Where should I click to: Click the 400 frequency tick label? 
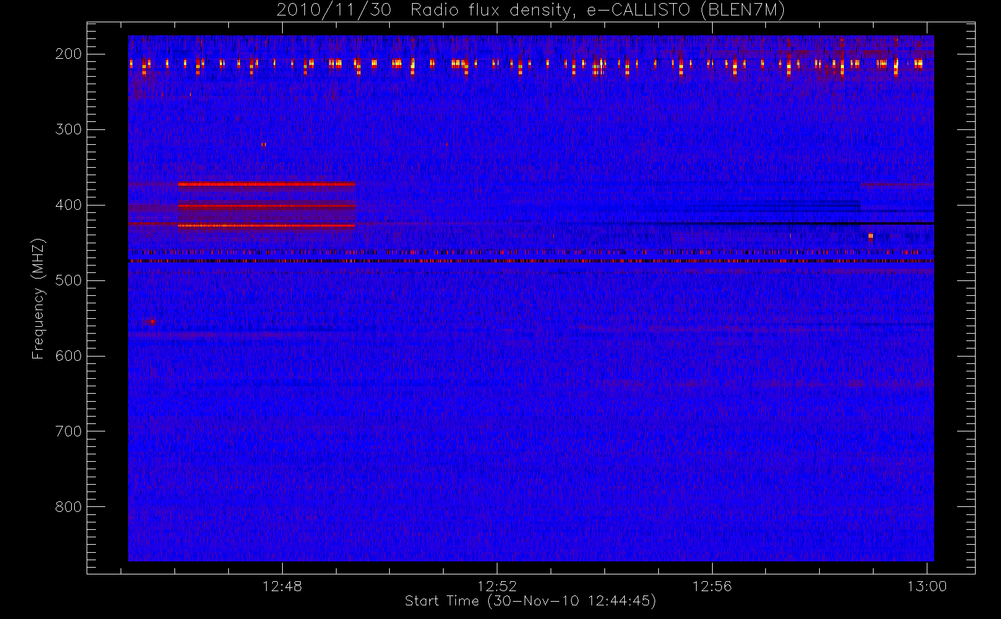pos(69,205)
